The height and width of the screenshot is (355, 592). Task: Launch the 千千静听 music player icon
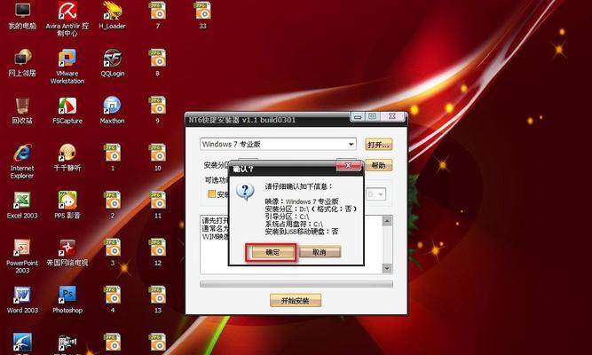67,157
